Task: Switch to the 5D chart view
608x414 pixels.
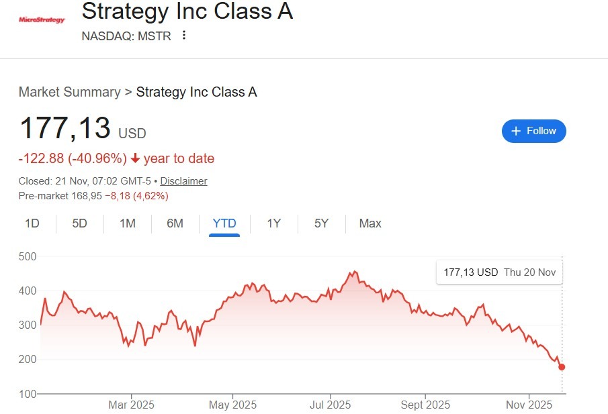Action: tap(79, 223)
